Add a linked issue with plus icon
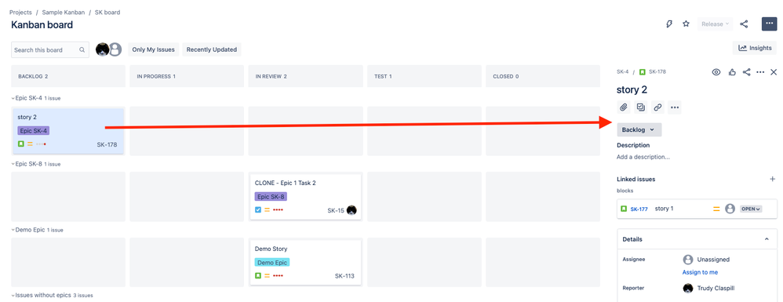The width and height of the screenshot is (783, 302). coord(773,179)
